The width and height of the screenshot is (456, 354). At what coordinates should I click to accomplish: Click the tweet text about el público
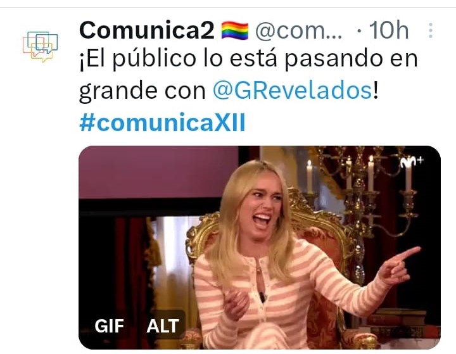[248, 75]
